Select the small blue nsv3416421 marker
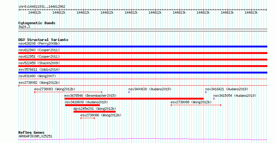 [x=206, y=92]
